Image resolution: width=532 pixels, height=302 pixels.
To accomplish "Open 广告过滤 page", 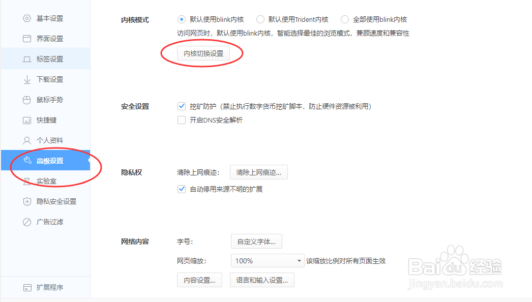I will (45, 222).
